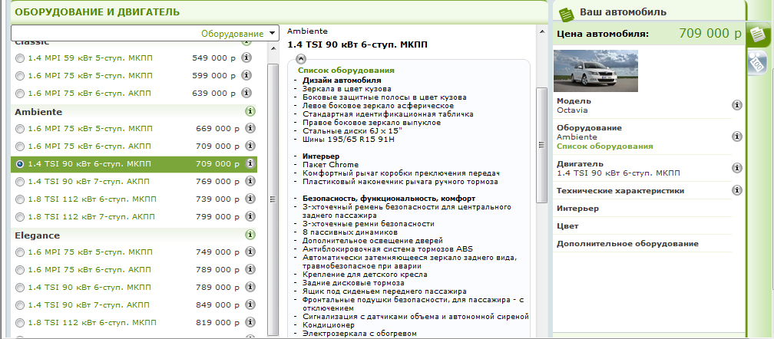Expand Дополнительное оборудование section
The image size is (774, 339).
tap(627, 244)
